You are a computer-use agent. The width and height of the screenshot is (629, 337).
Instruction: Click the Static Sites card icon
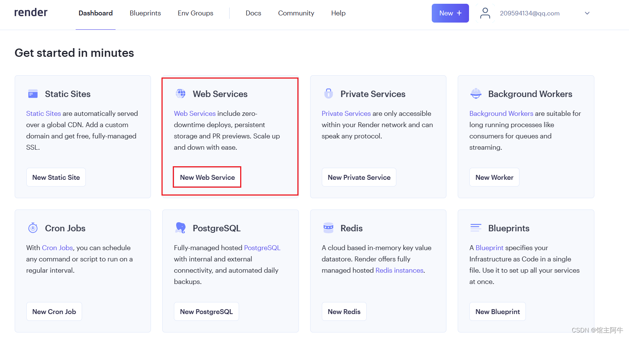(33, 94)
